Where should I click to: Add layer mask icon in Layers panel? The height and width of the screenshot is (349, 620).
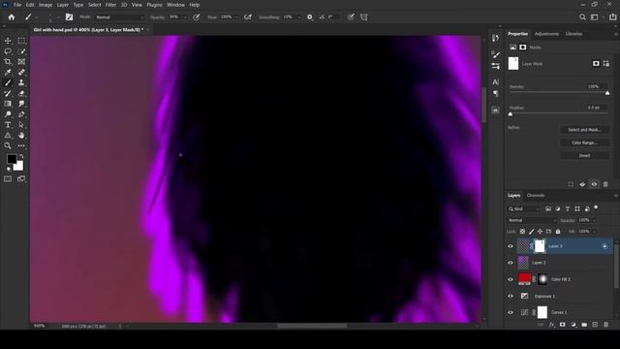coord(562,325)
